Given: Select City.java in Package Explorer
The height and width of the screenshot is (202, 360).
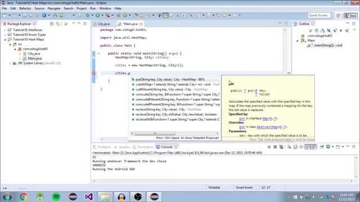Looking at the screenshot, I should 34,54.
